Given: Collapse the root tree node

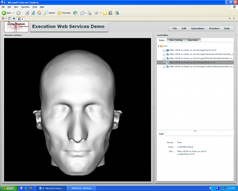Looking at the screenshot, I should pyautogui.click(x=158, y=46).
